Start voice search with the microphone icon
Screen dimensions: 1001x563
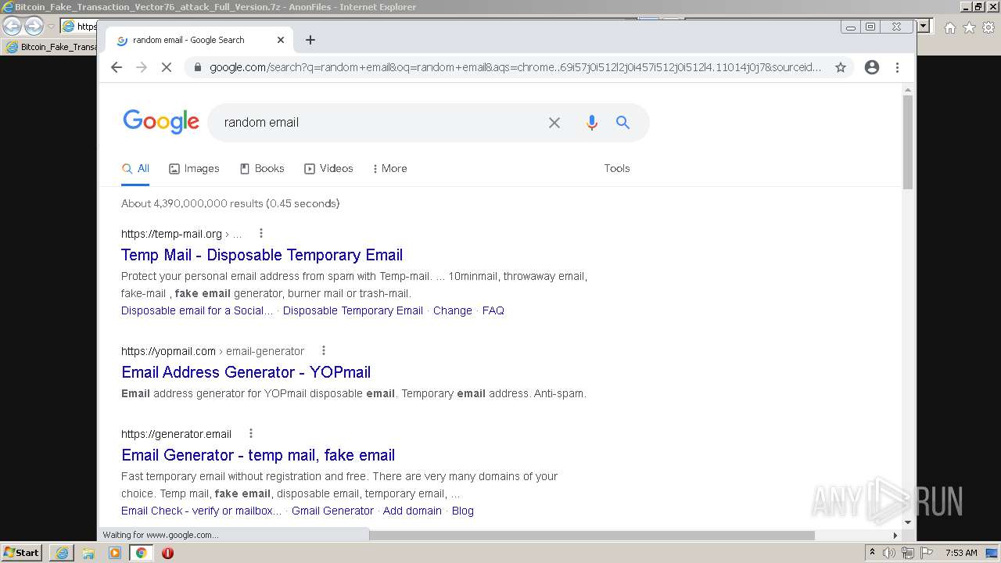click(592, 123)
